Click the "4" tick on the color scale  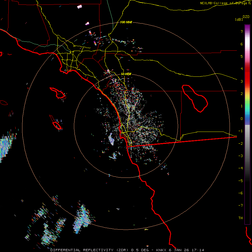(x=242, y=69)
